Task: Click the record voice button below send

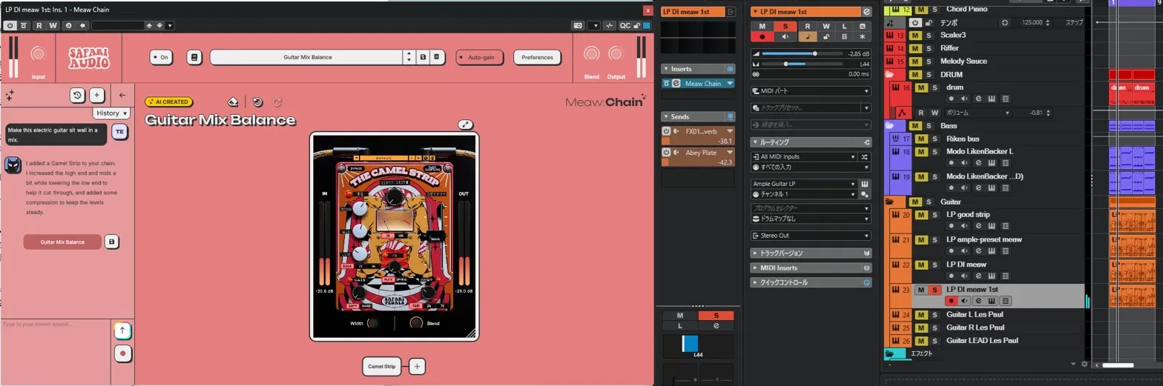Action: [x=122, y=353]
